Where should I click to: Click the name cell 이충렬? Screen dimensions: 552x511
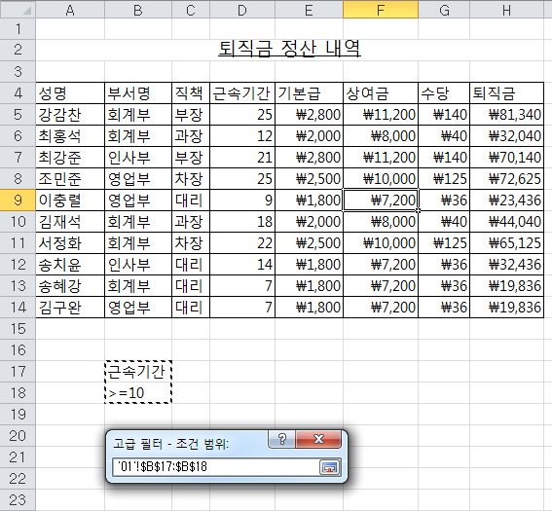point(70,201)
